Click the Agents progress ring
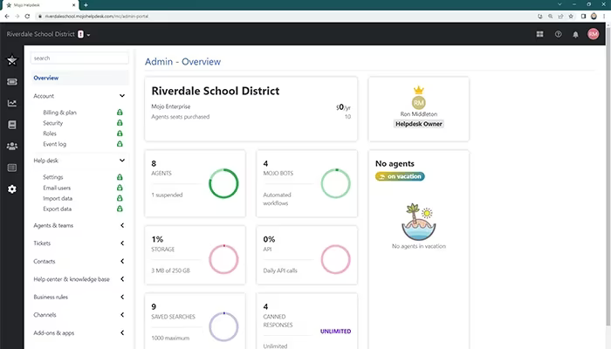Viewport: 611px width, 349px height. (223, 183)
